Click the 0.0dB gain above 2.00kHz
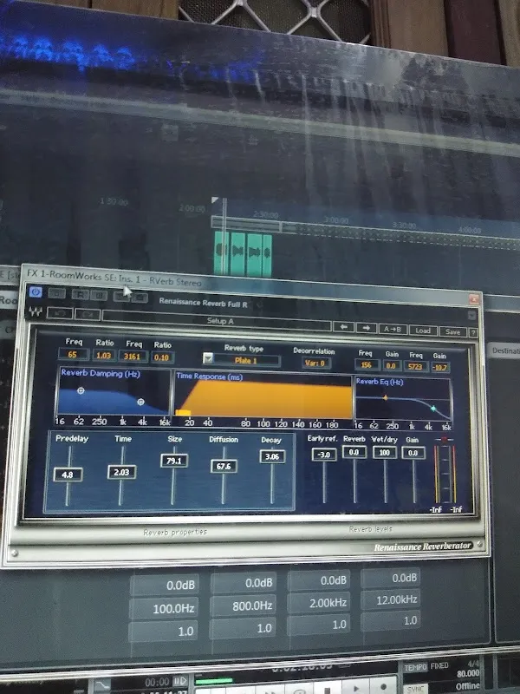This screenshot has width=520, height=694. (x=319, y=580)
